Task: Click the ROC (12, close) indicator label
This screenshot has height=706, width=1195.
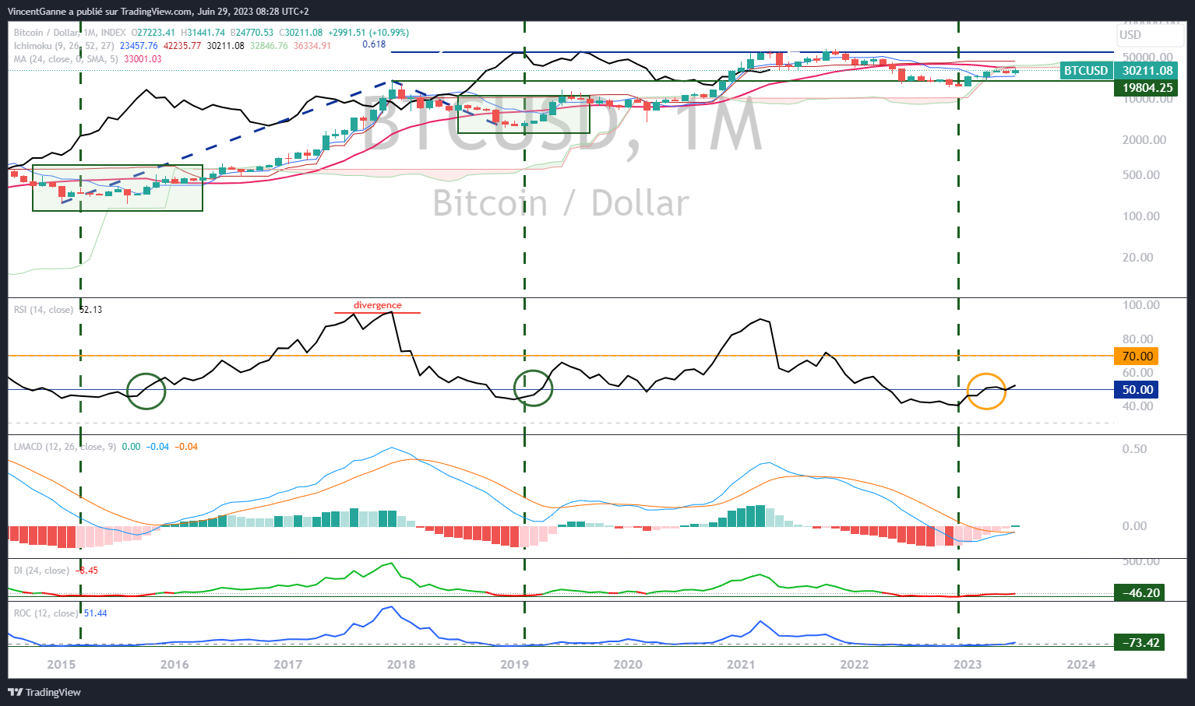Action: pyautogui.click(x=46, y=613)
